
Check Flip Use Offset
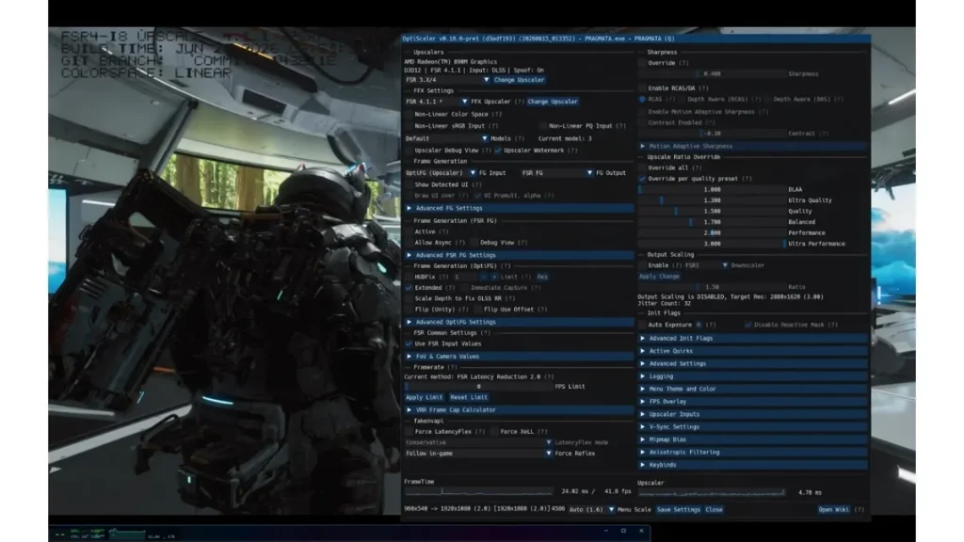[x=478, y=309]
